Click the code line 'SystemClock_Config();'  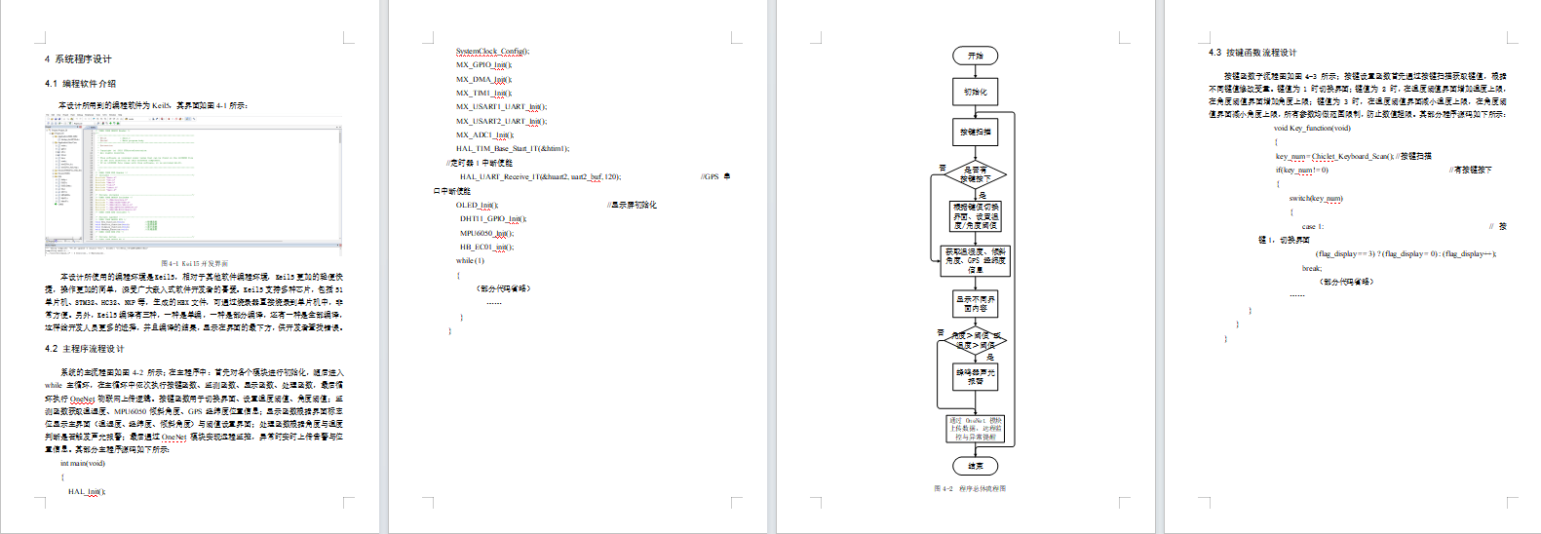pyautogui.click(x=492, y=52)
